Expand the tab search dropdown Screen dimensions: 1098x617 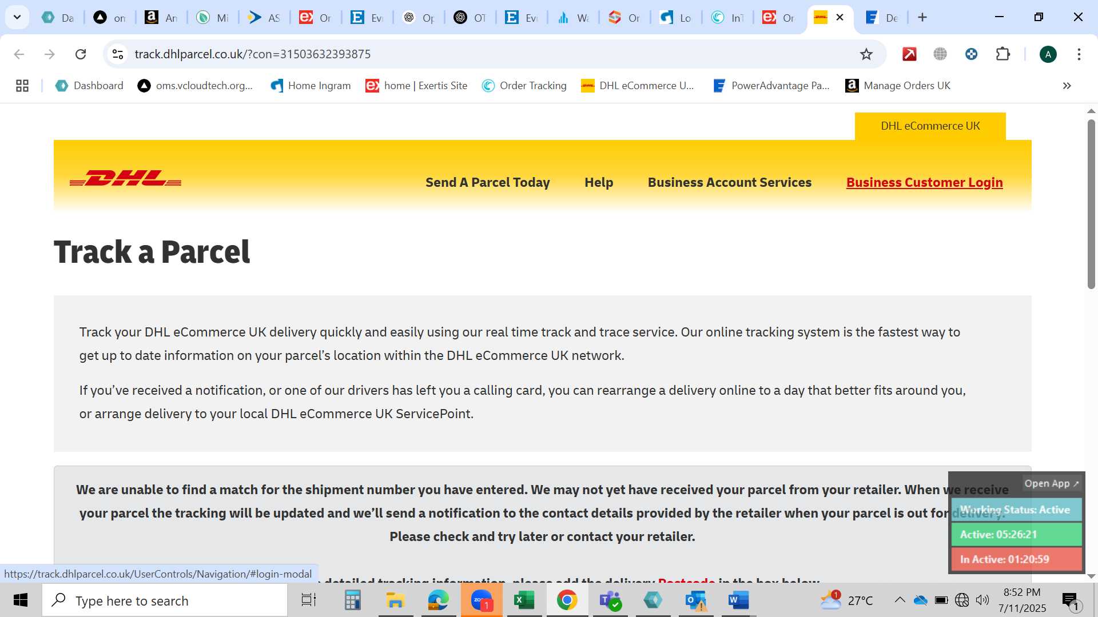click(x=17, y=18)
